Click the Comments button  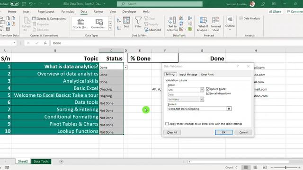[295, 11]
